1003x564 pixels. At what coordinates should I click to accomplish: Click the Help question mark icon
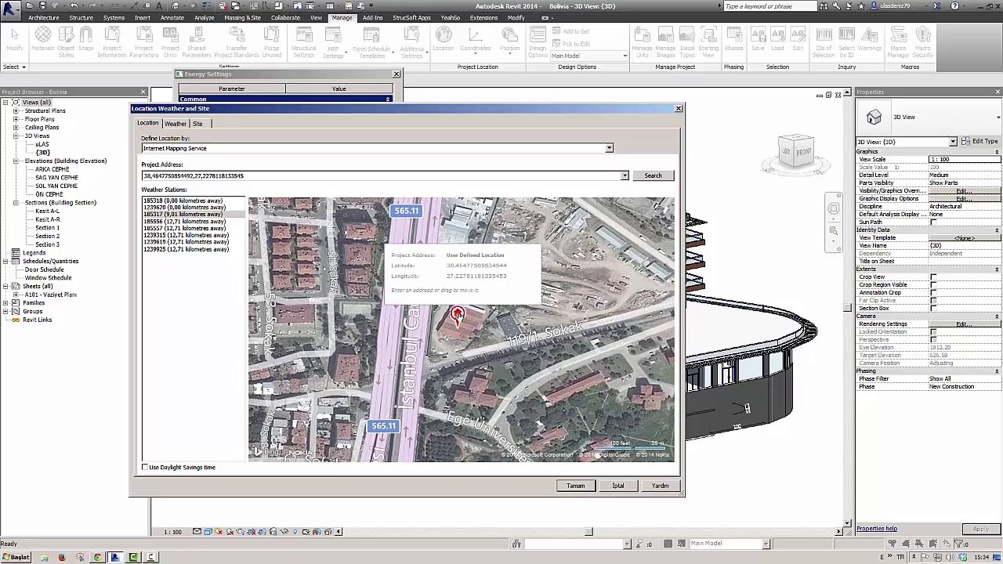tap(954, 5)
